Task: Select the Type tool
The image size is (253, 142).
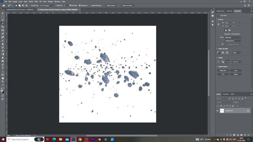Action: coord(3,68)
